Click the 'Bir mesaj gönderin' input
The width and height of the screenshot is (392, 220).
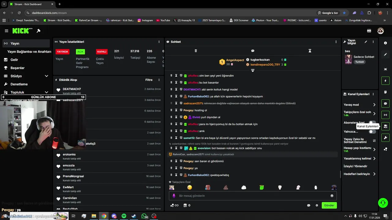pyautogui.click(x=253, y=196)
